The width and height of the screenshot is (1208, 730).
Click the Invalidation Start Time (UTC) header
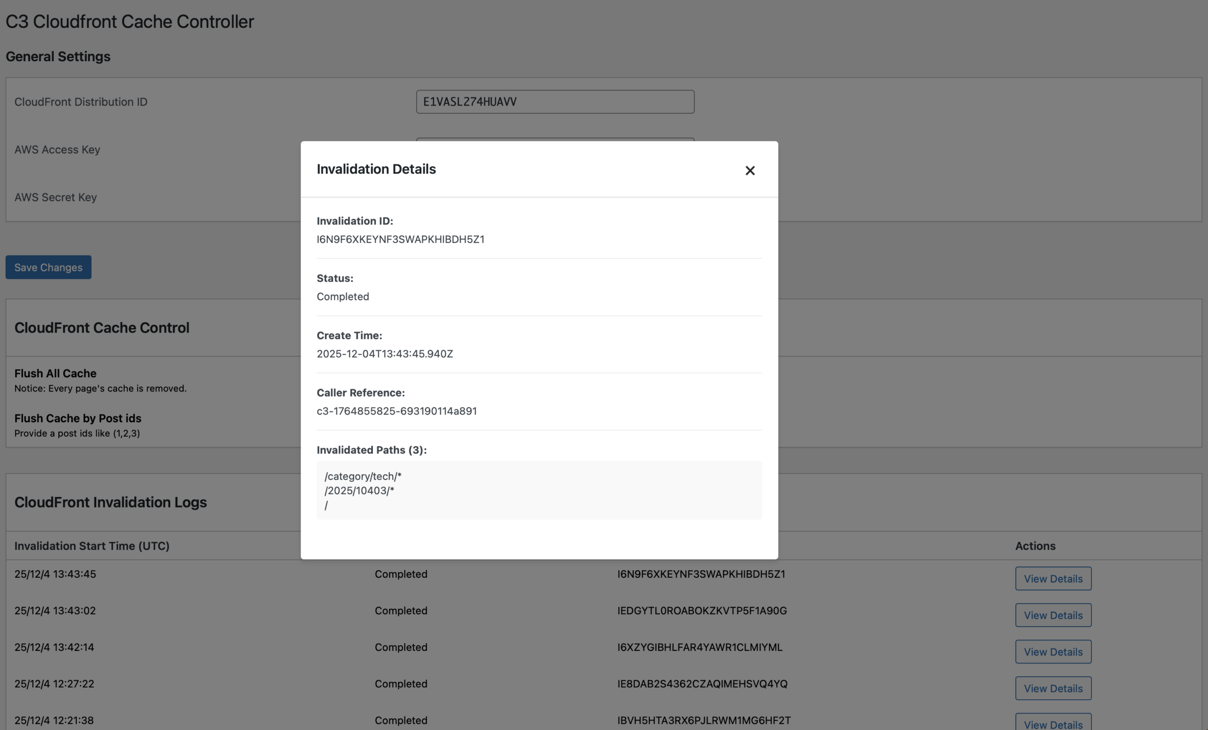92,546
